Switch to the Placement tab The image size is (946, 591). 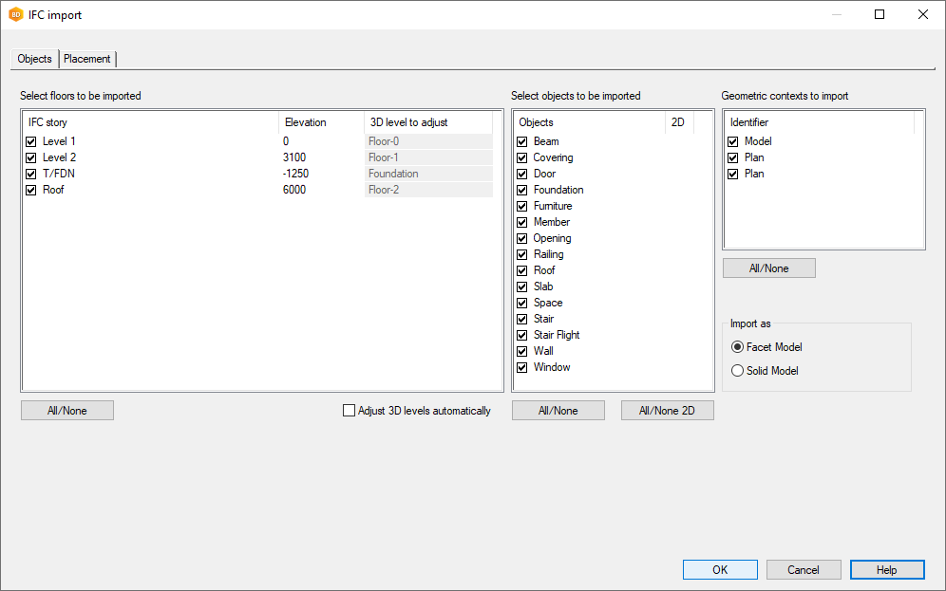pyautogui.click(x=87, y=59)
